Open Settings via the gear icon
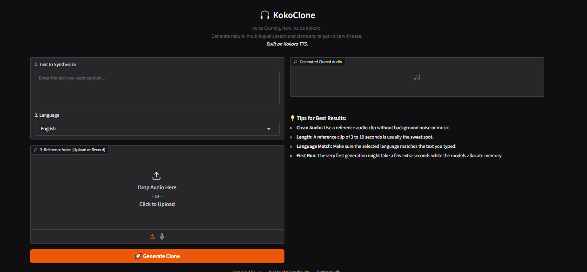The width and height of the screenshot is (587, 272). click(x=337, y=271)
